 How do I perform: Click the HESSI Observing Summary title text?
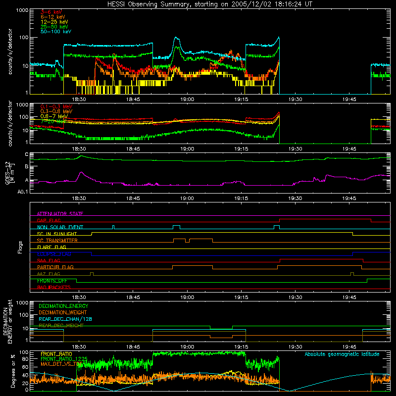pos(209,4)
